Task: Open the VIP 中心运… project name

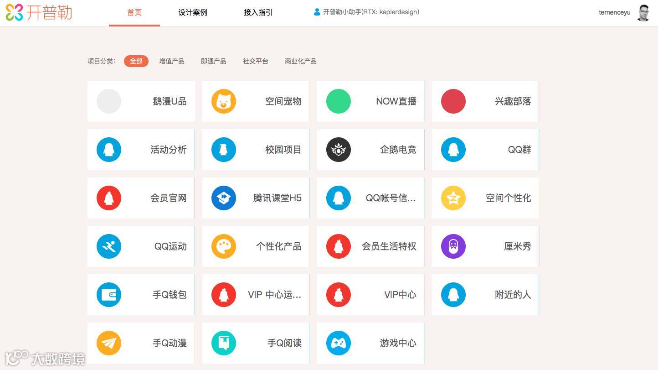Action: [x=275, y=295]
